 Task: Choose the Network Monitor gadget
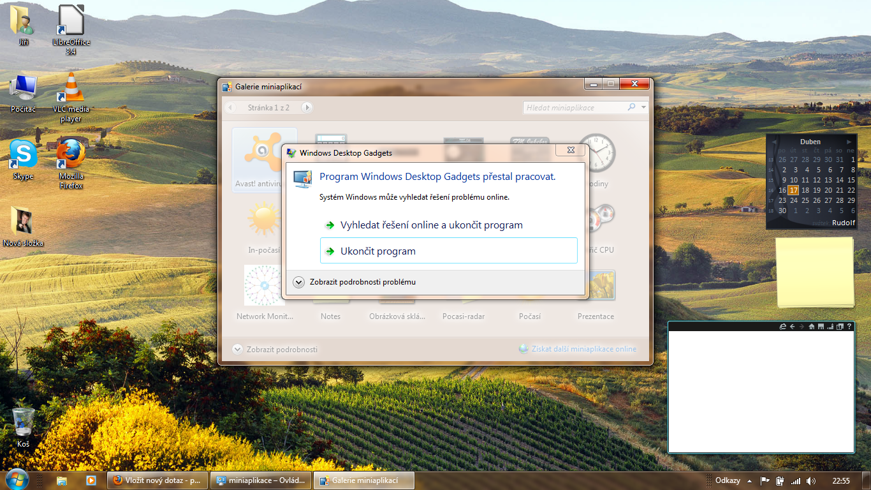(265, 293)
